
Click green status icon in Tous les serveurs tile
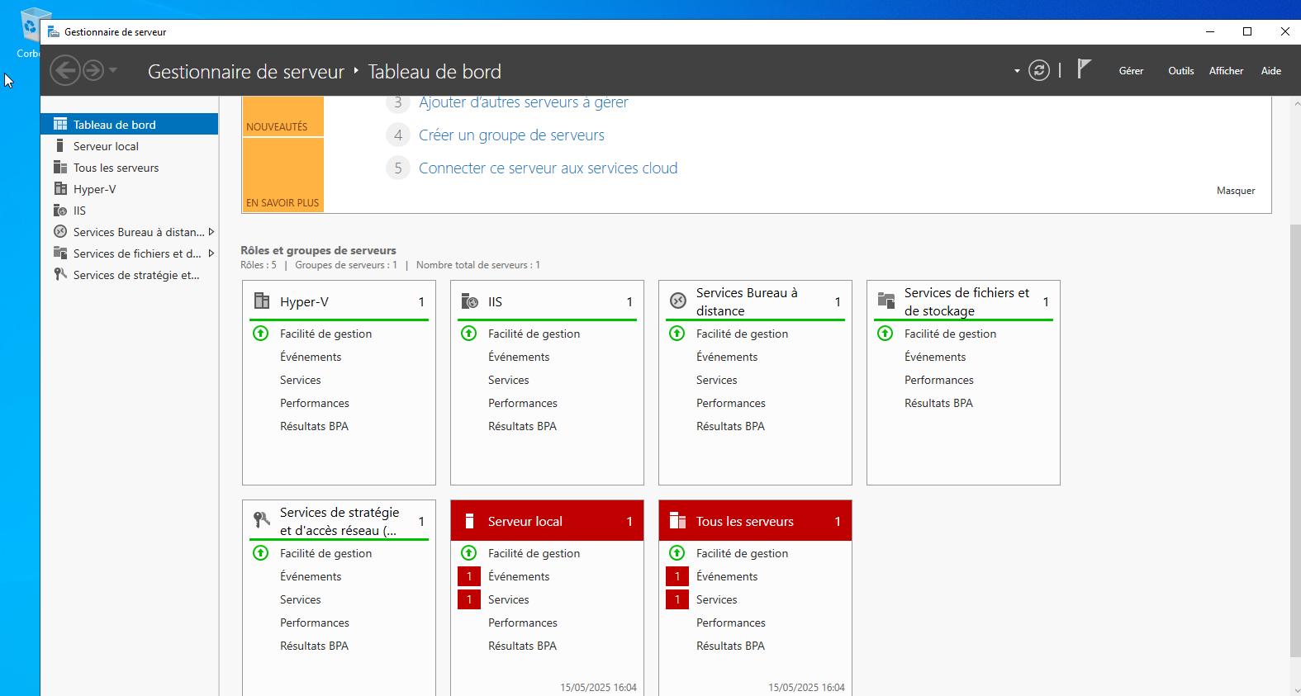[677, 553]
